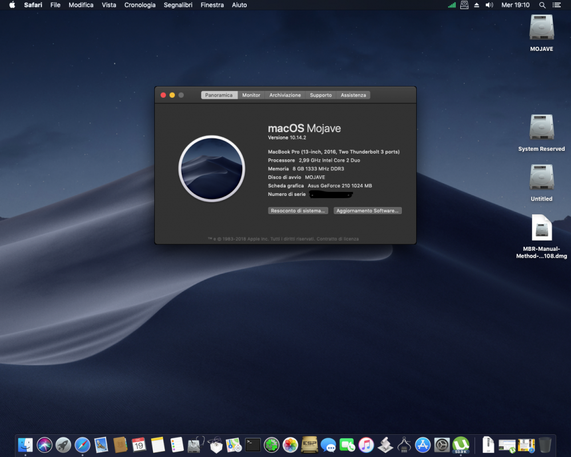Image resolution: width=571 pixels, height=457 pixels.
Task: Switch to the Archiviazione tab
Action: 285,95
